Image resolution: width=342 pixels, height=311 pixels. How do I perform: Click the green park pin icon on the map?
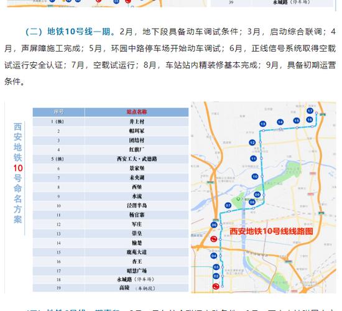(238, 199)
